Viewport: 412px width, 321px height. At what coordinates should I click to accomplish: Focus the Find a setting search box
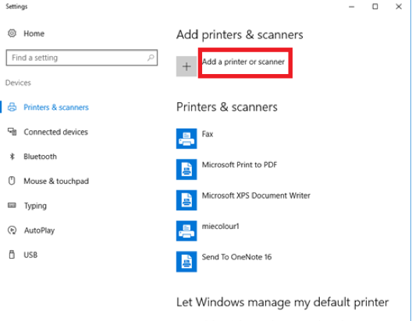click(x=82, y=58)
